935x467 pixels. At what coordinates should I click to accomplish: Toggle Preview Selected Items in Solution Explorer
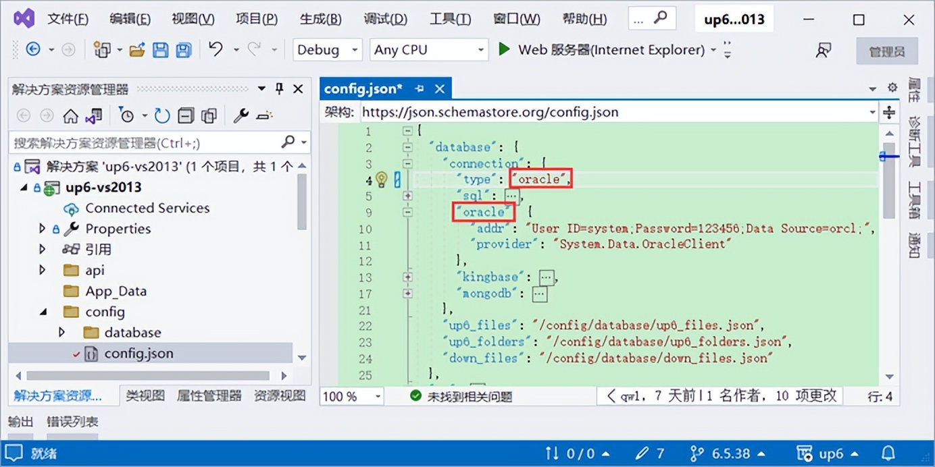[x=209, y=115]
